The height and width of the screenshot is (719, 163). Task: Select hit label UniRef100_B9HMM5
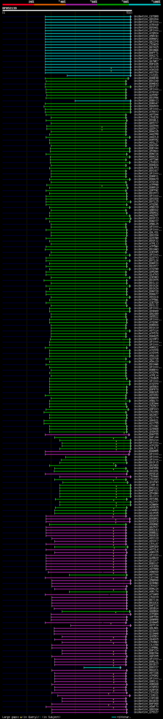(x=146, y=451)
